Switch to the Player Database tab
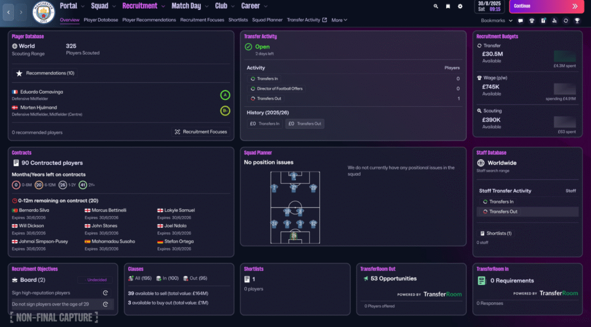Viewport: 591px width, 327px height. click(x=101, y=20)
